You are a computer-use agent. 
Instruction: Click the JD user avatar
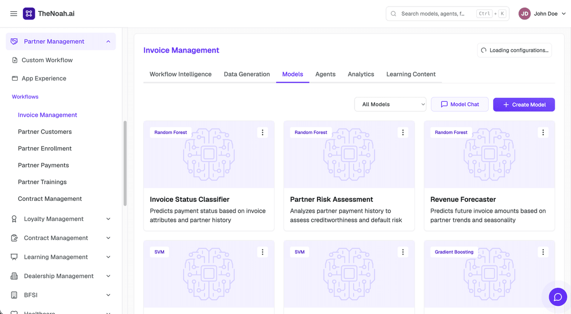(x=524, y=14)
